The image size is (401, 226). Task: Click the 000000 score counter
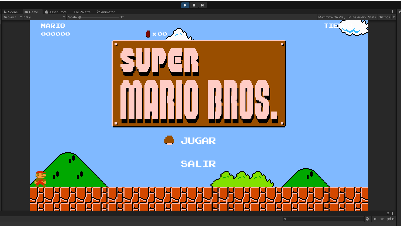click(x=56, y=34)
